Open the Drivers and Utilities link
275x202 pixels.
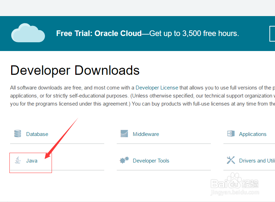[257, 161]
